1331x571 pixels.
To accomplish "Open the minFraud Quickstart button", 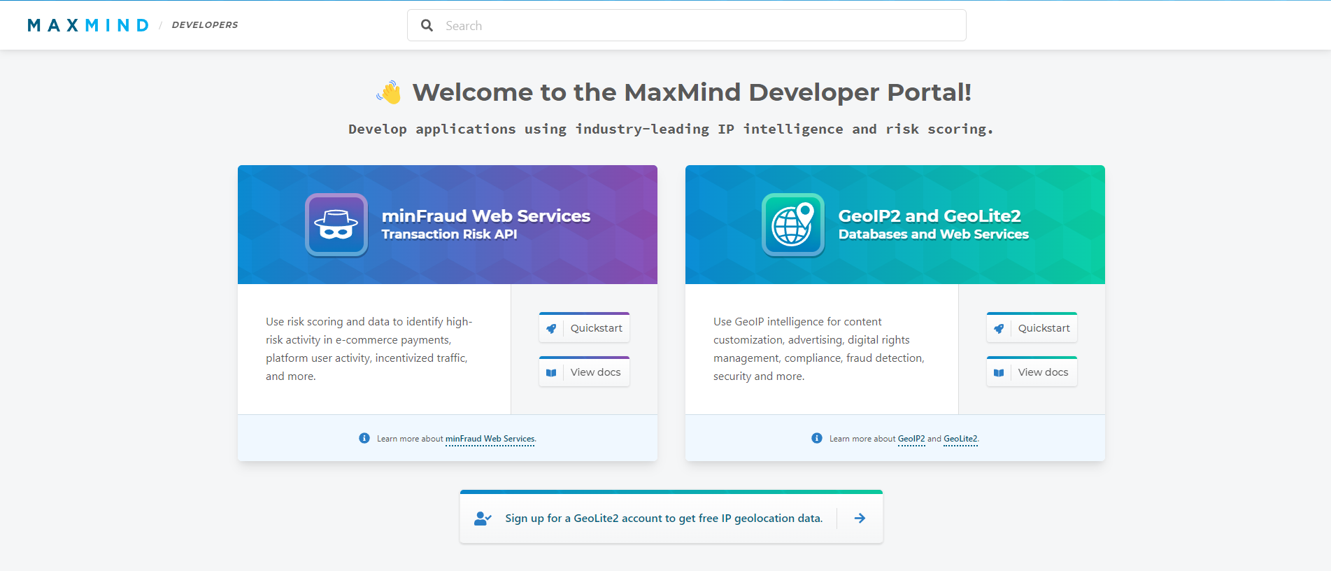I will coord(584,327).
